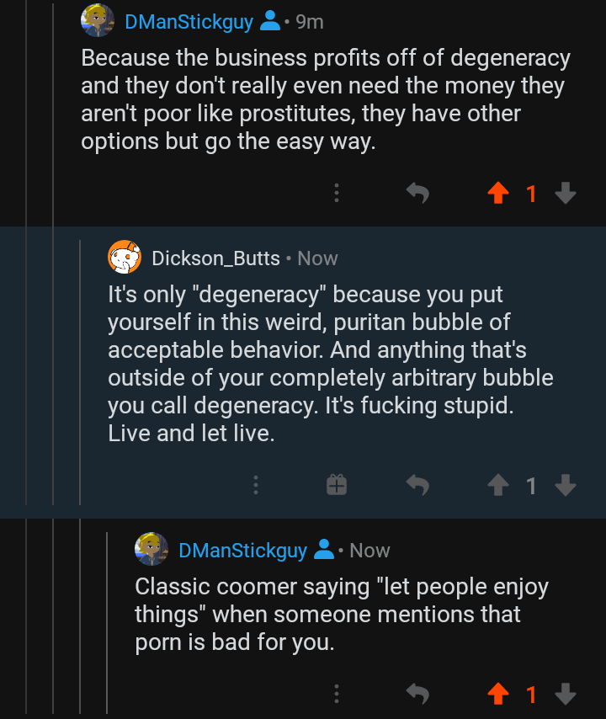Reply to the "Classic coomer" comment
This screenshot has height=719, width=606.
point(417,694)
